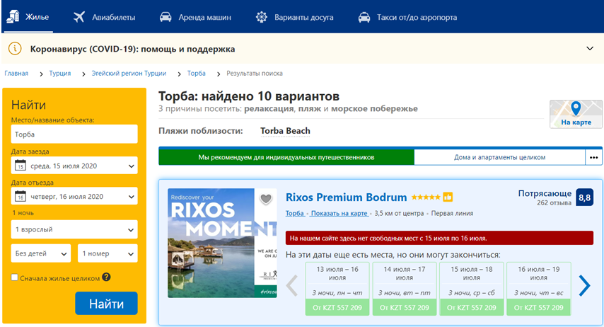This screenshot has width=604, height=327.
Task: Click the buildings icon next to Жилье
Action: [x=13, y=16]
